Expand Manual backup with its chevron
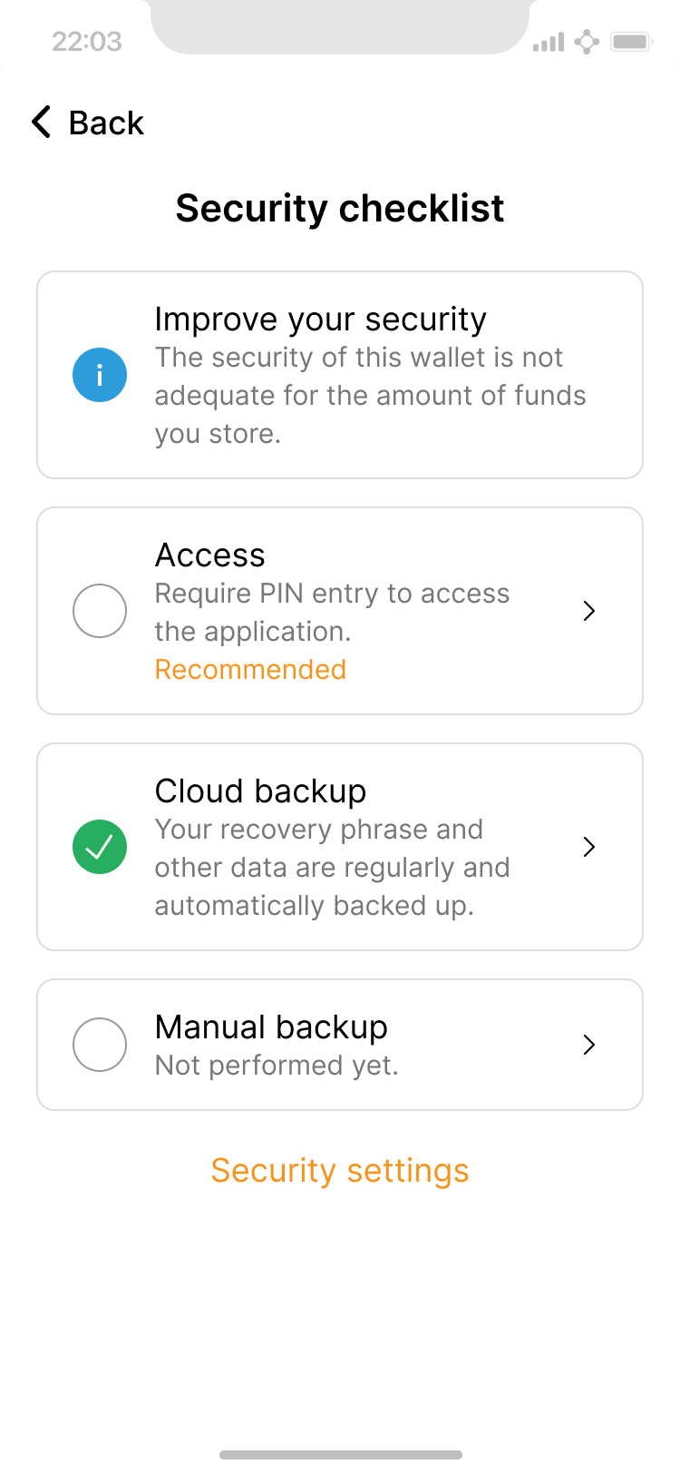Viewport: 680px width, 1474px height. [589, 1045]
